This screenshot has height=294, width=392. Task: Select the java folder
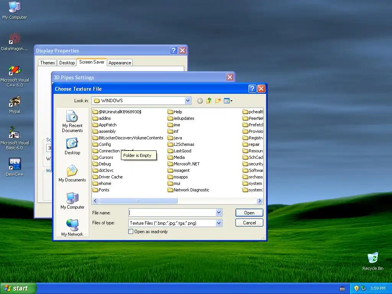pyautogui.click(x=175, y=138)
